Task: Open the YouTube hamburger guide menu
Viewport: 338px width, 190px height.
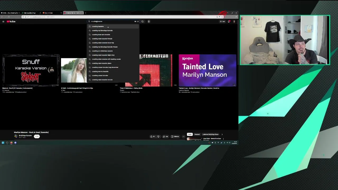Action: tap(3, 21)
